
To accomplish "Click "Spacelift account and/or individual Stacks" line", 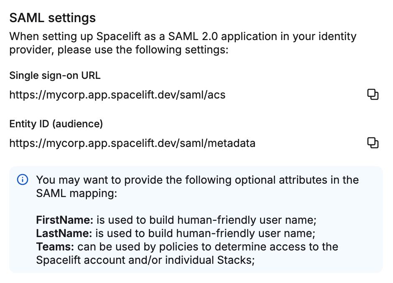I will coord(145,260).
